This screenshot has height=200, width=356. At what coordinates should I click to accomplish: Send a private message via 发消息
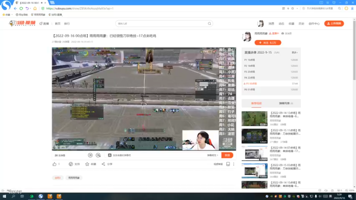pos(287,33)
